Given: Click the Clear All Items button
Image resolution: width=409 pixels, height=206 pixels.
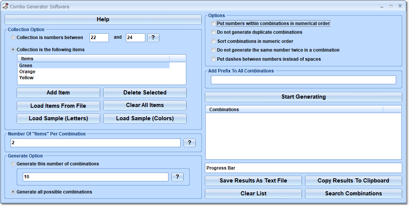Looking at the screenshot, I should [145, 105].
